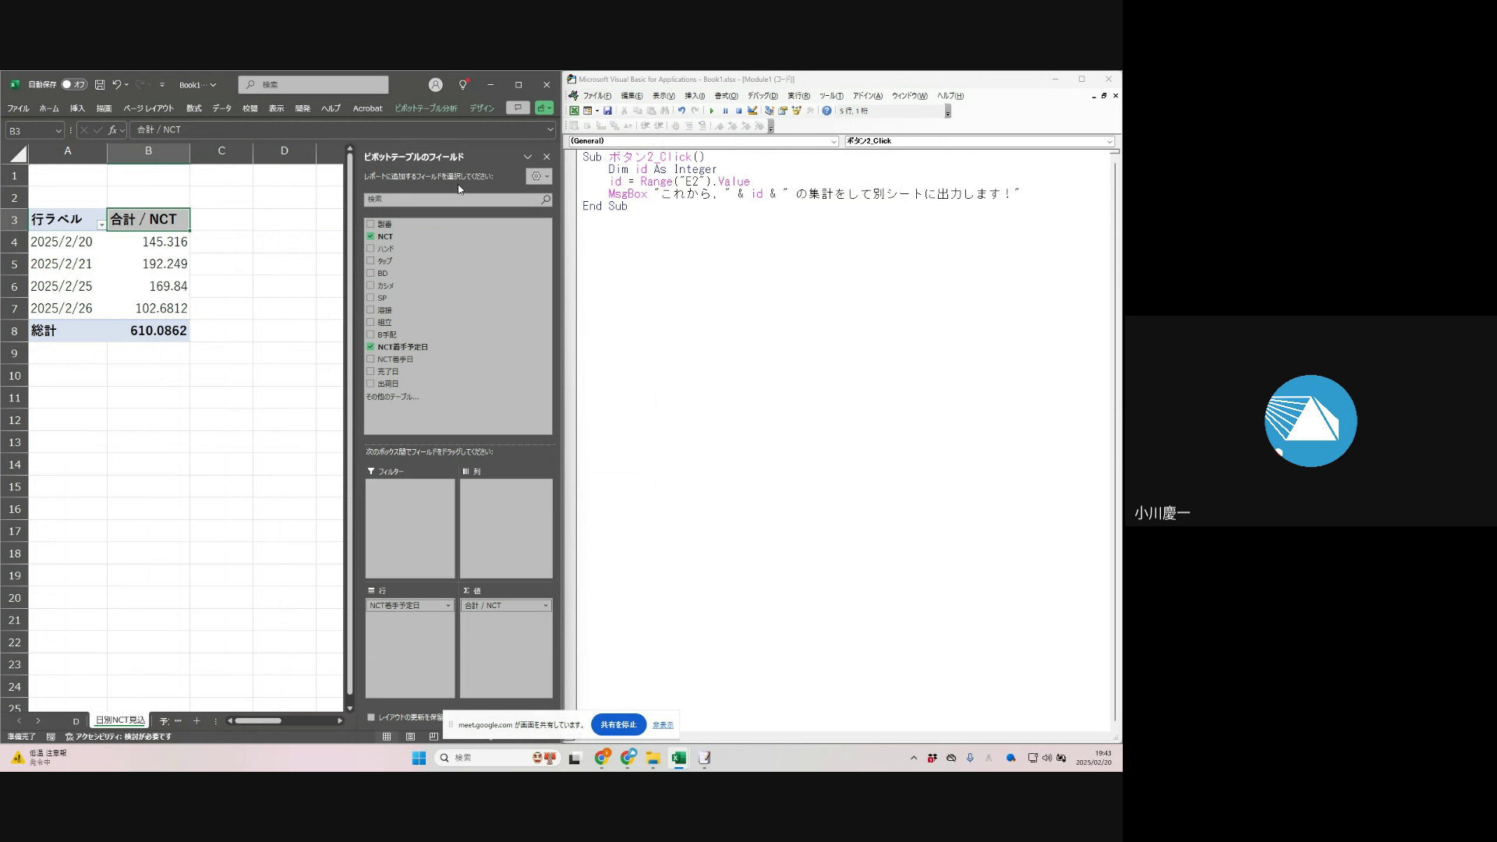Switch to the ピボットテーブル分析 ribbon tab
This screenshot has width=1497, height=842.
(426, 108)
